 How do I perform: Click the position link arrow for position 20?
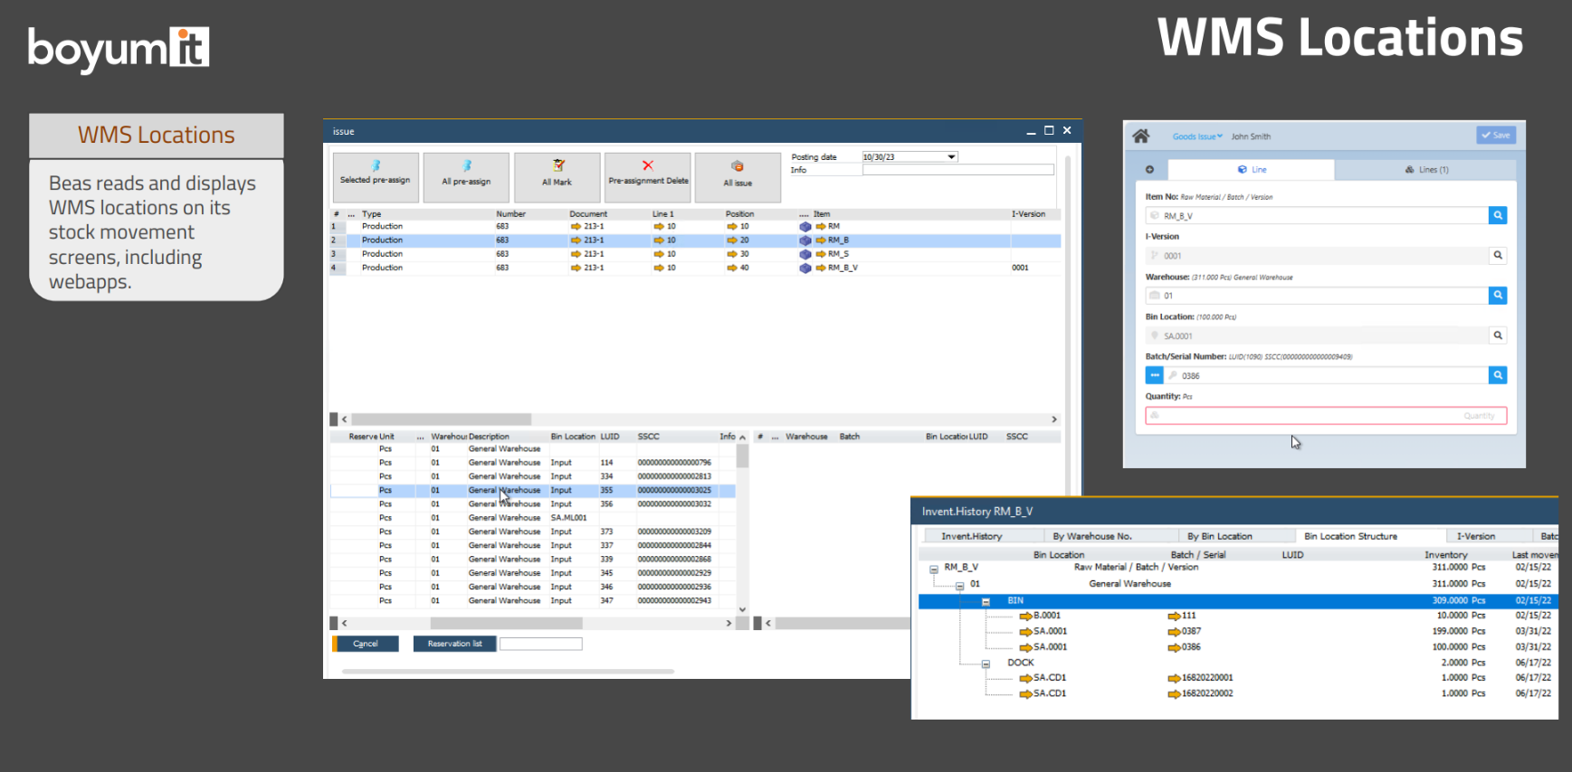click(x=732, y=240)
